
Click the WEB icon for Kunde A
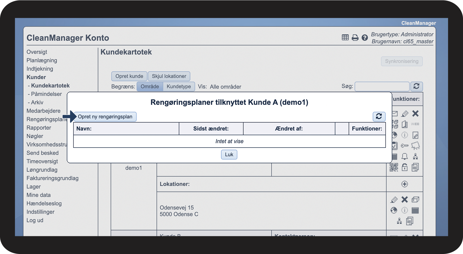(x=415, y=124)
